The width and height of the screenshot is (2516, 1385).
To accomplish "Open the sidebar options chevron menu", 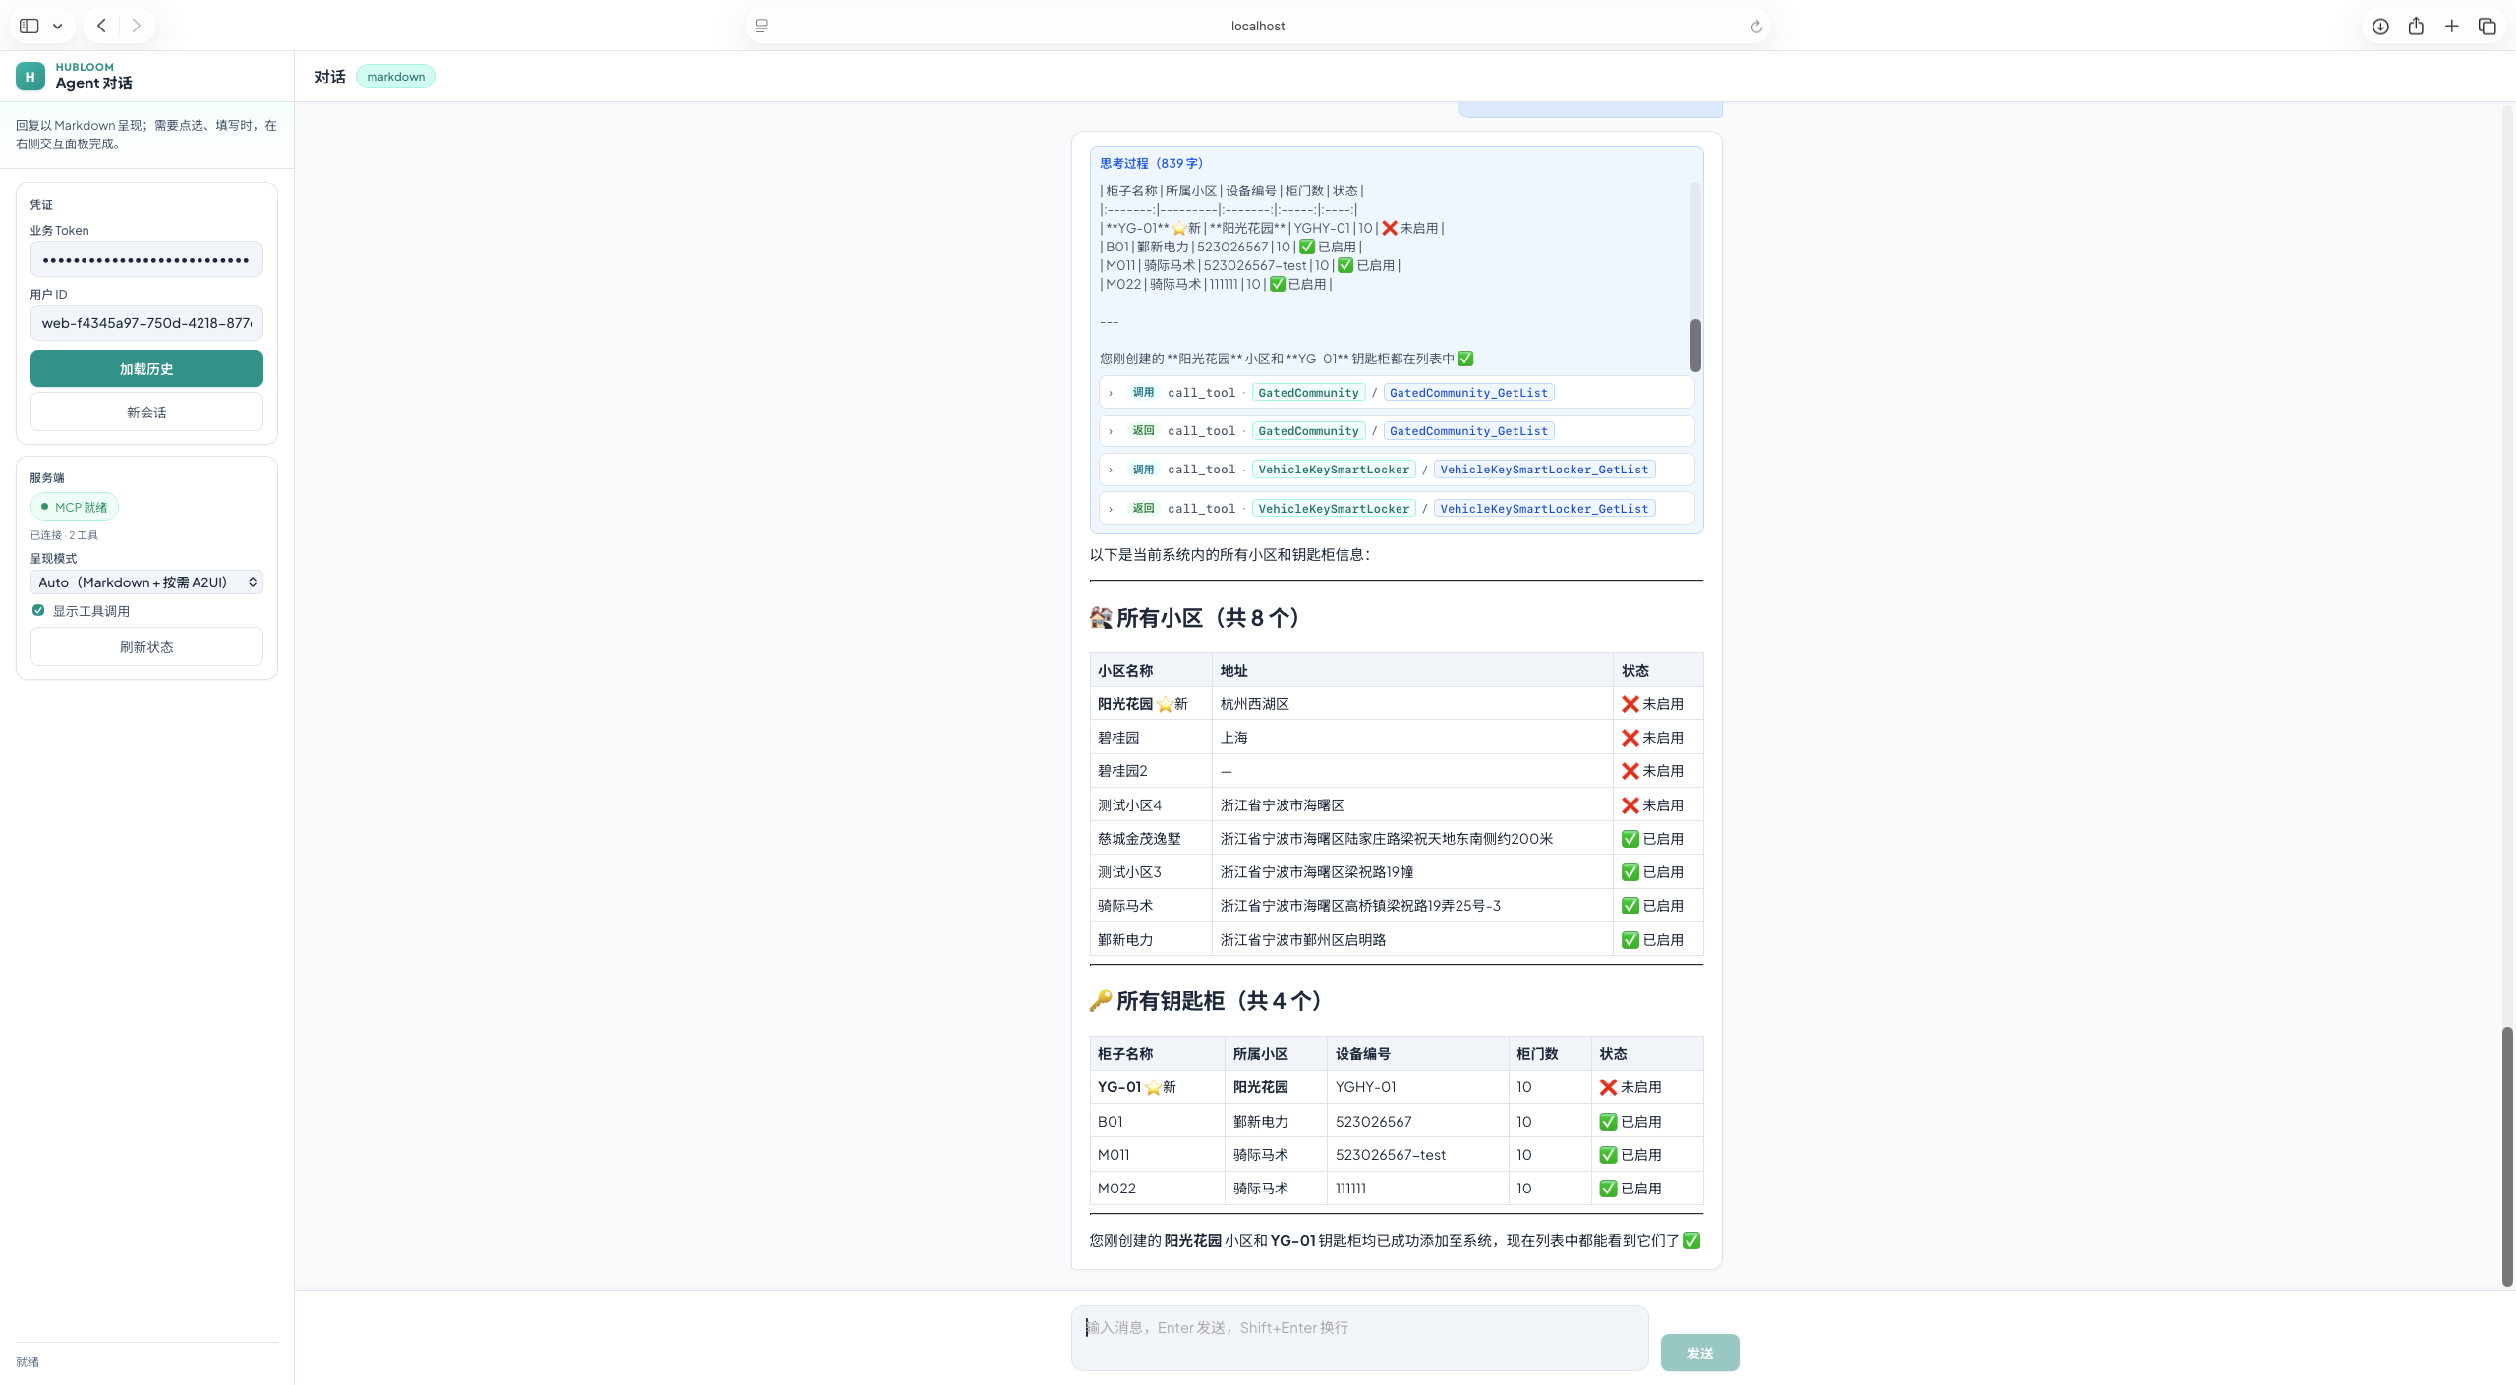I will click(x=58, y=27).
